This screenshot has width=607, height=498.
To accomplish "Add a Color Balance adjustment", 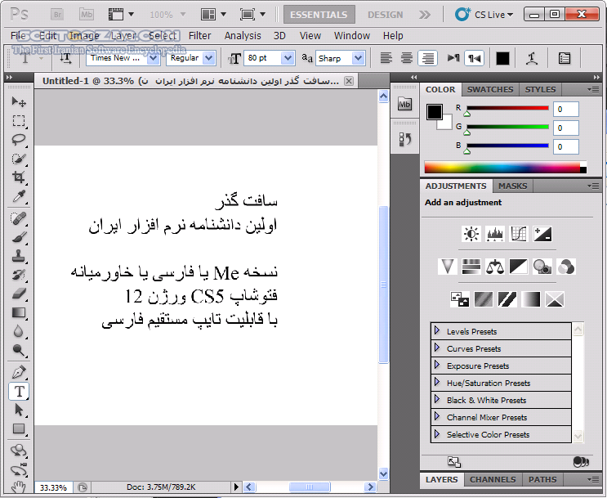I will tap(495, 267).
